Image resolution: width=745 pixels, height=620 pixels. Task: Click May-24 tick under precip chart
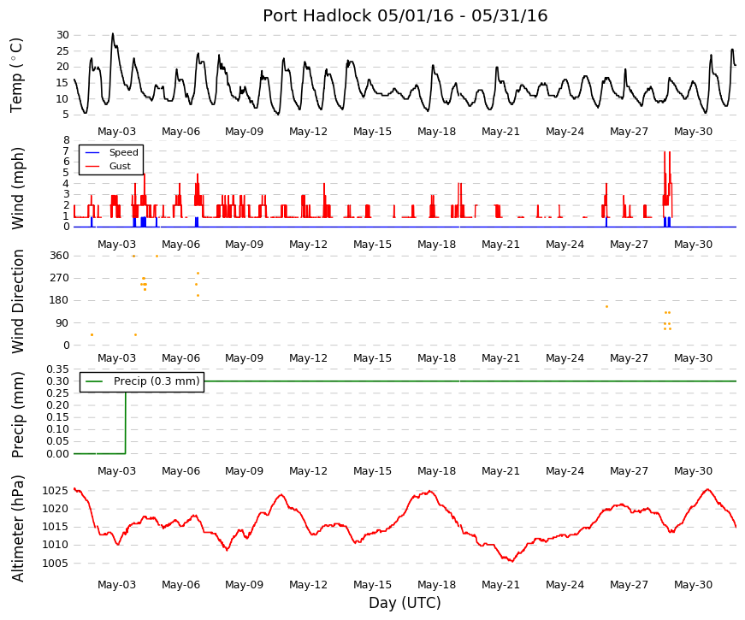point(565,471)
